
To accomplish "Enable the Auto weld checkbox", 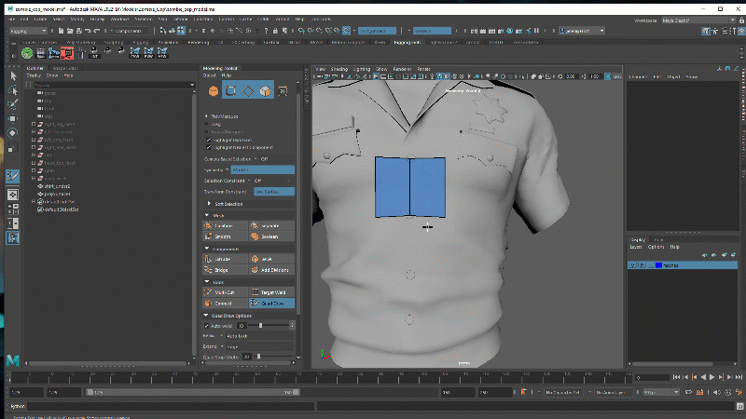I will coord(206,326).
